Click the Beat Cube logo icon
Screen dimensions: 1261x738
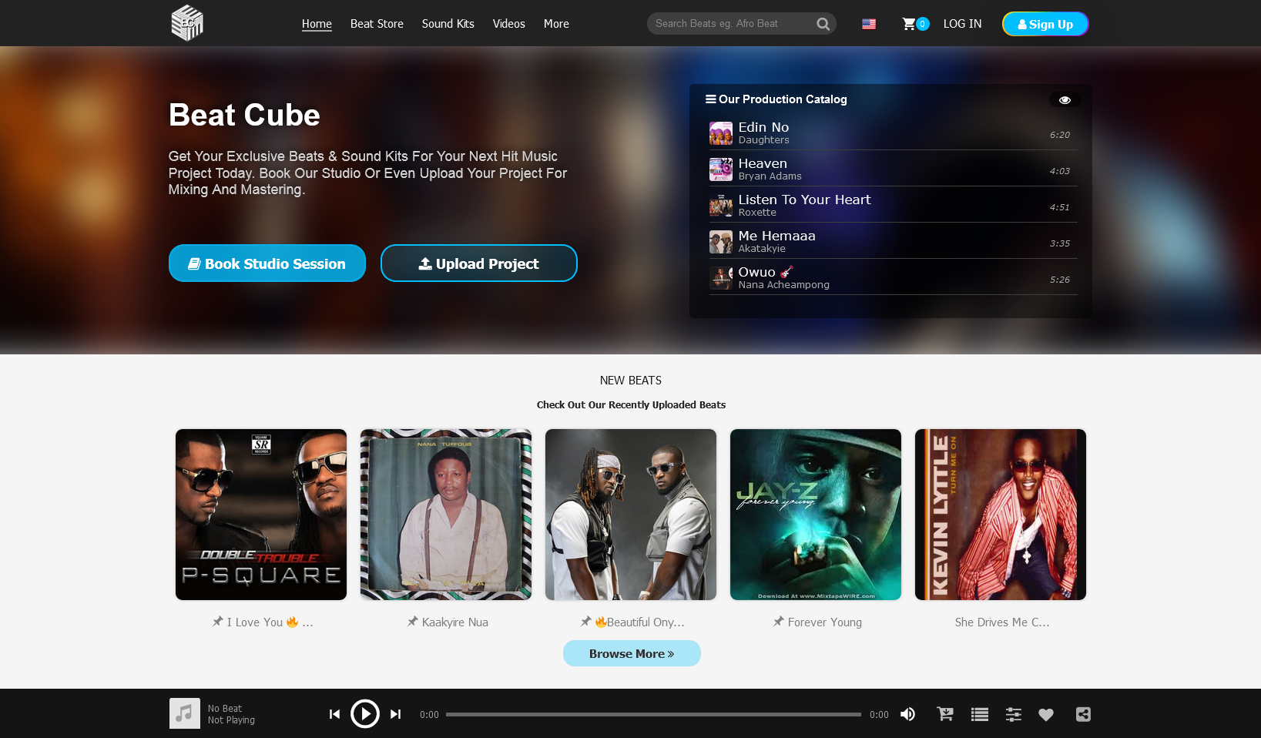(x=187, y=23)
